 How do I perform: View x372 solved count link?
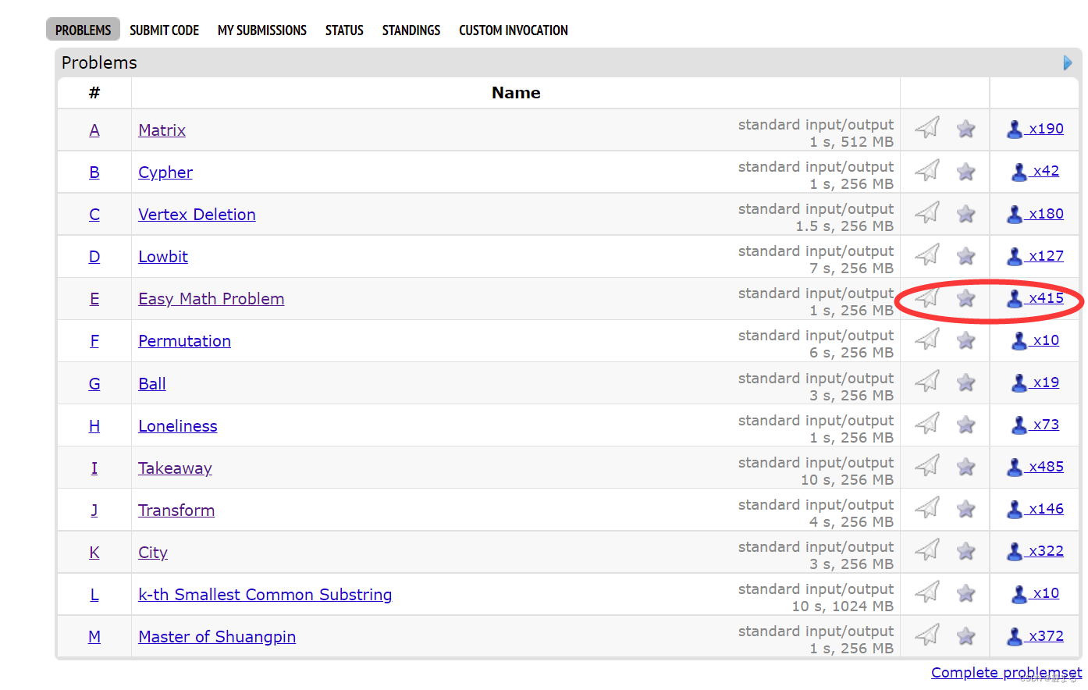point(1036,635)
